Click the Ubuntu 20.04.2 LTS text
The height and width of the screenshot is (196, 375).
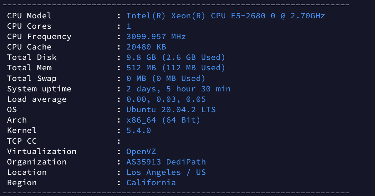tap(171, 110)
